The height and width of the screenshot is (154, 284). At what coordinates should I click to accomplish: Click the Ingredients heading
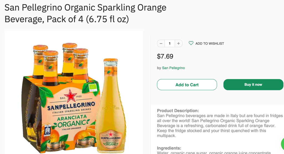(x=169, y=148)
